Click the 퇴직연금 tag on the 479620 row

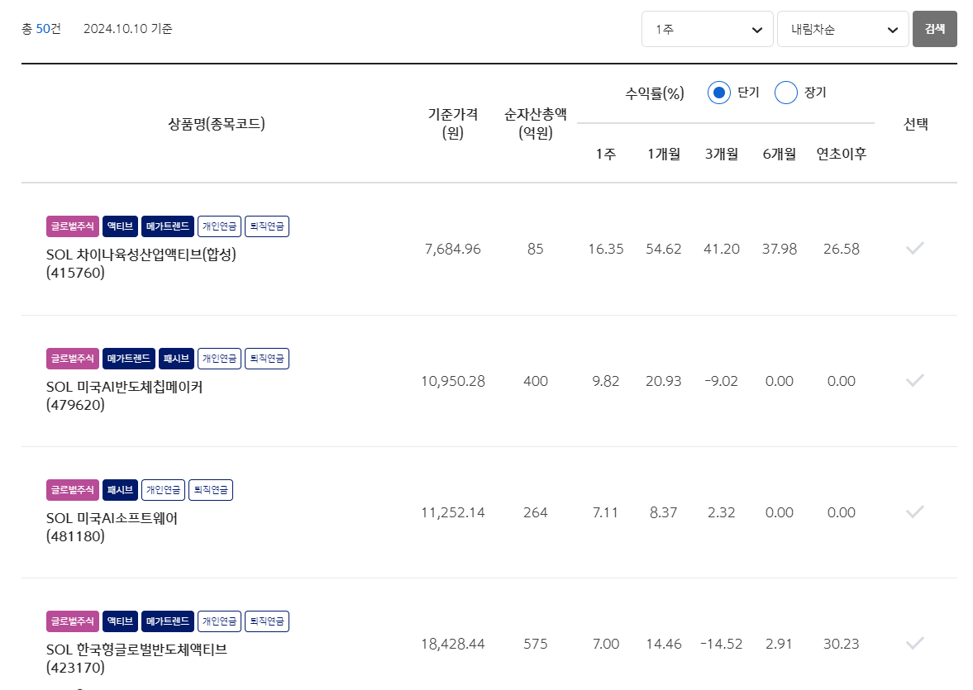point(267,359)
